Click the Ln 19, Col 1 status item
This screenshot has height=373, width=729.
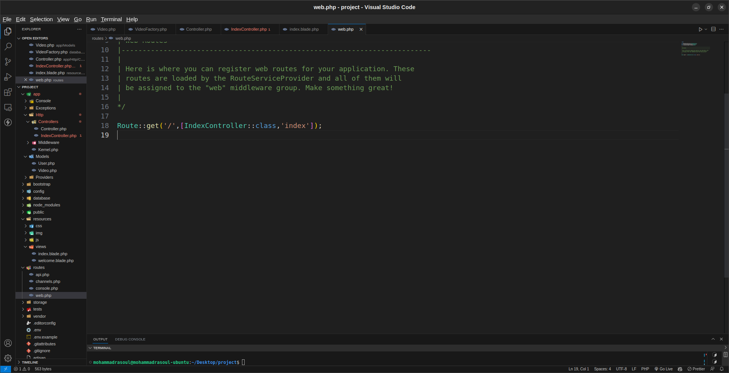pos(578,369)
